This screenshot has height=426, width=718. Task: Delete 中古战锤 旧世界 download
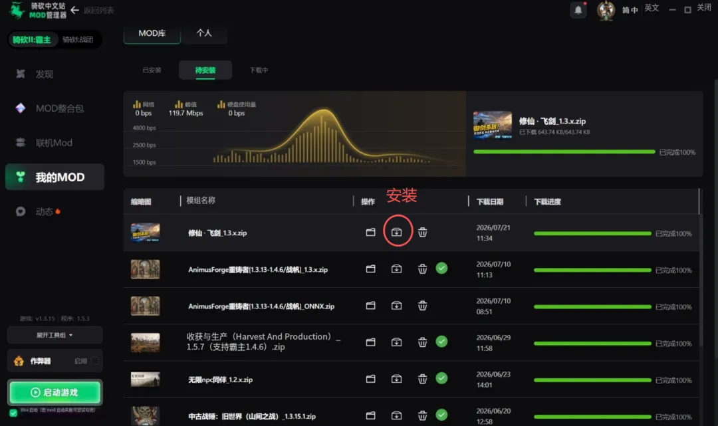pos(422,415)
